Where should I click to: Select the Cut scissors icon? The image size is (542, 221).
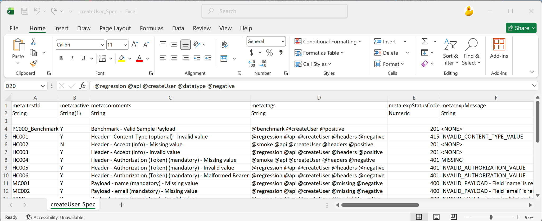click(x=33, y=42)
